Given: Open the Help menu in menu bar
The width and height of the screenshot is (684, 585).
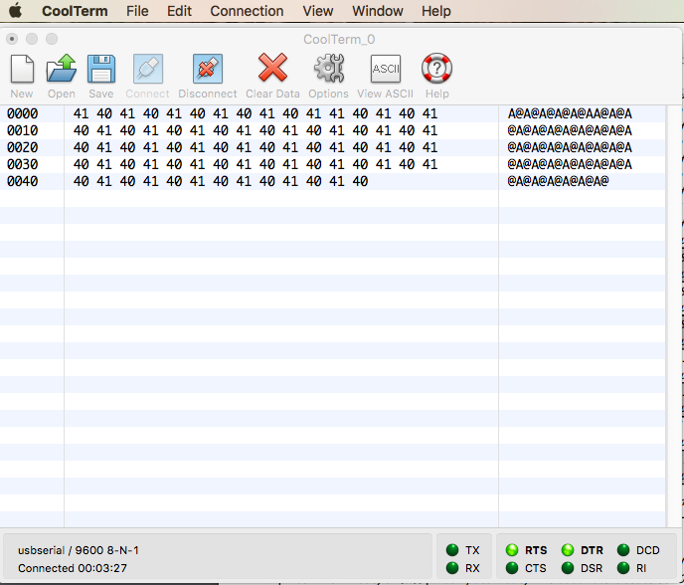Looking at the screenshot, I should tap(436, 11).
